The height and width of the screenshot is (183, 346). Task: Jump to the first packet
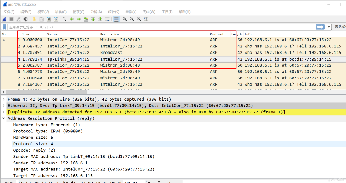pyautogui.click(x=93, y=19)
